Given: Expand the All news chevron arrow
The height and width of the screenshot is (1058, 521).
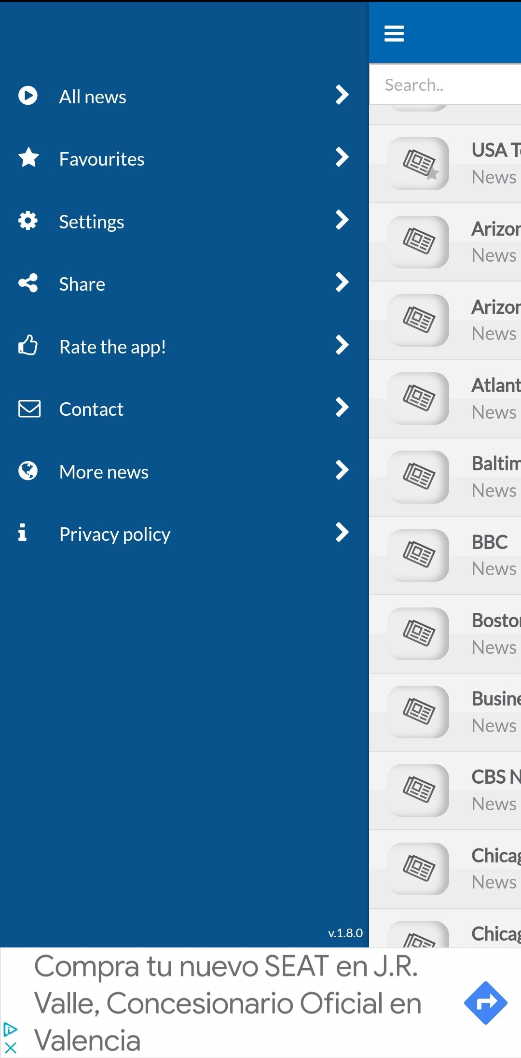Looking at the screenshot, I should [x=342, y=95].
